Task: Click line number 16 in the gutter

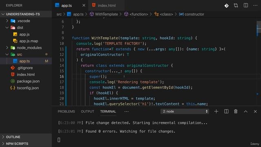Action: pos(62,76)
